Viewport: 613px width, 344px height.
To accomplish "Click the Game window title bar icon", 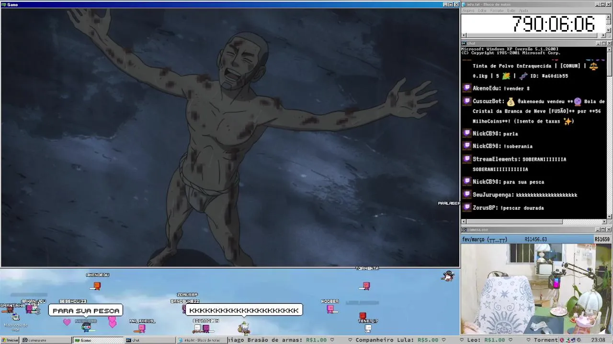I will [x=3, y=4].
